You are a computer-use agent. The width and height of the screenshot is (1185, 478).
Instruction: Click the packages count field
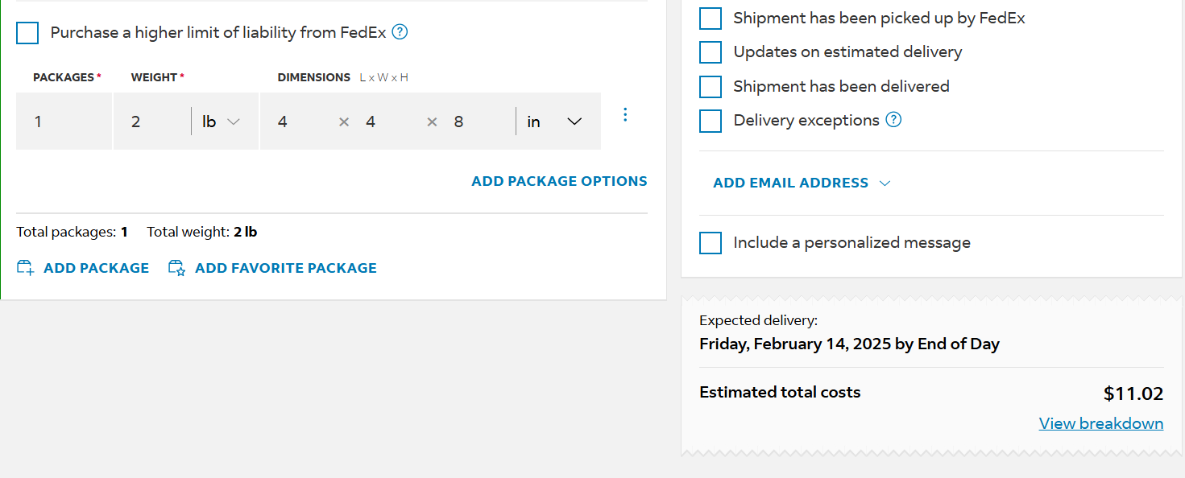64,122
